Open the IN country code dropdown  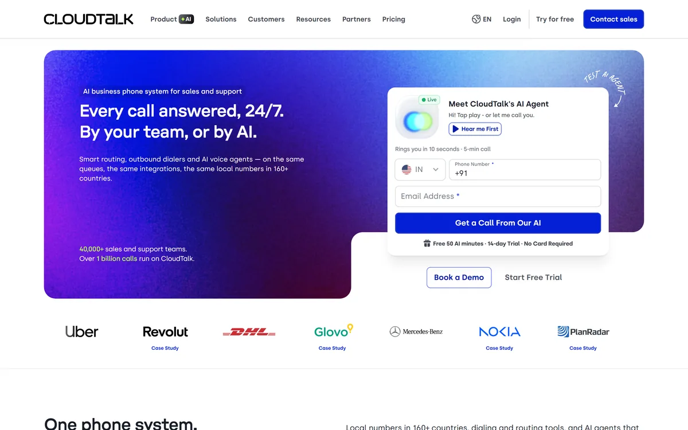tap(420, 170)
